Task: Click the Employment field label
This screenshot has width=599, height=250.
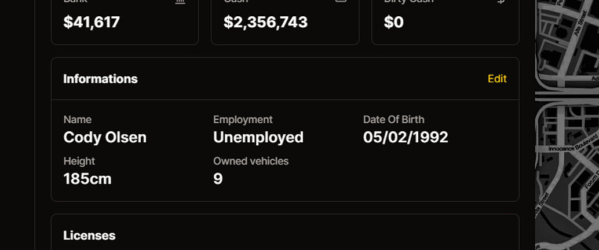Action: 243,120
